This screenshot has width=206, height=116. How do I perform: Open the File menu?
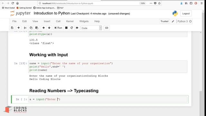[14, 21]
